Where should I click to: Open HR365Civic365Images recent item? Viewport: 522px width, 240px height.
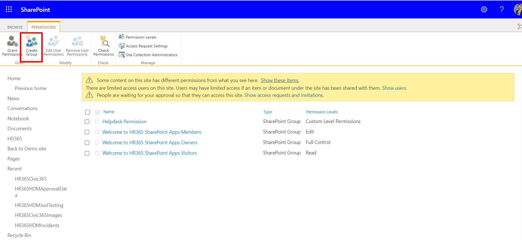[x=39, y=215]
